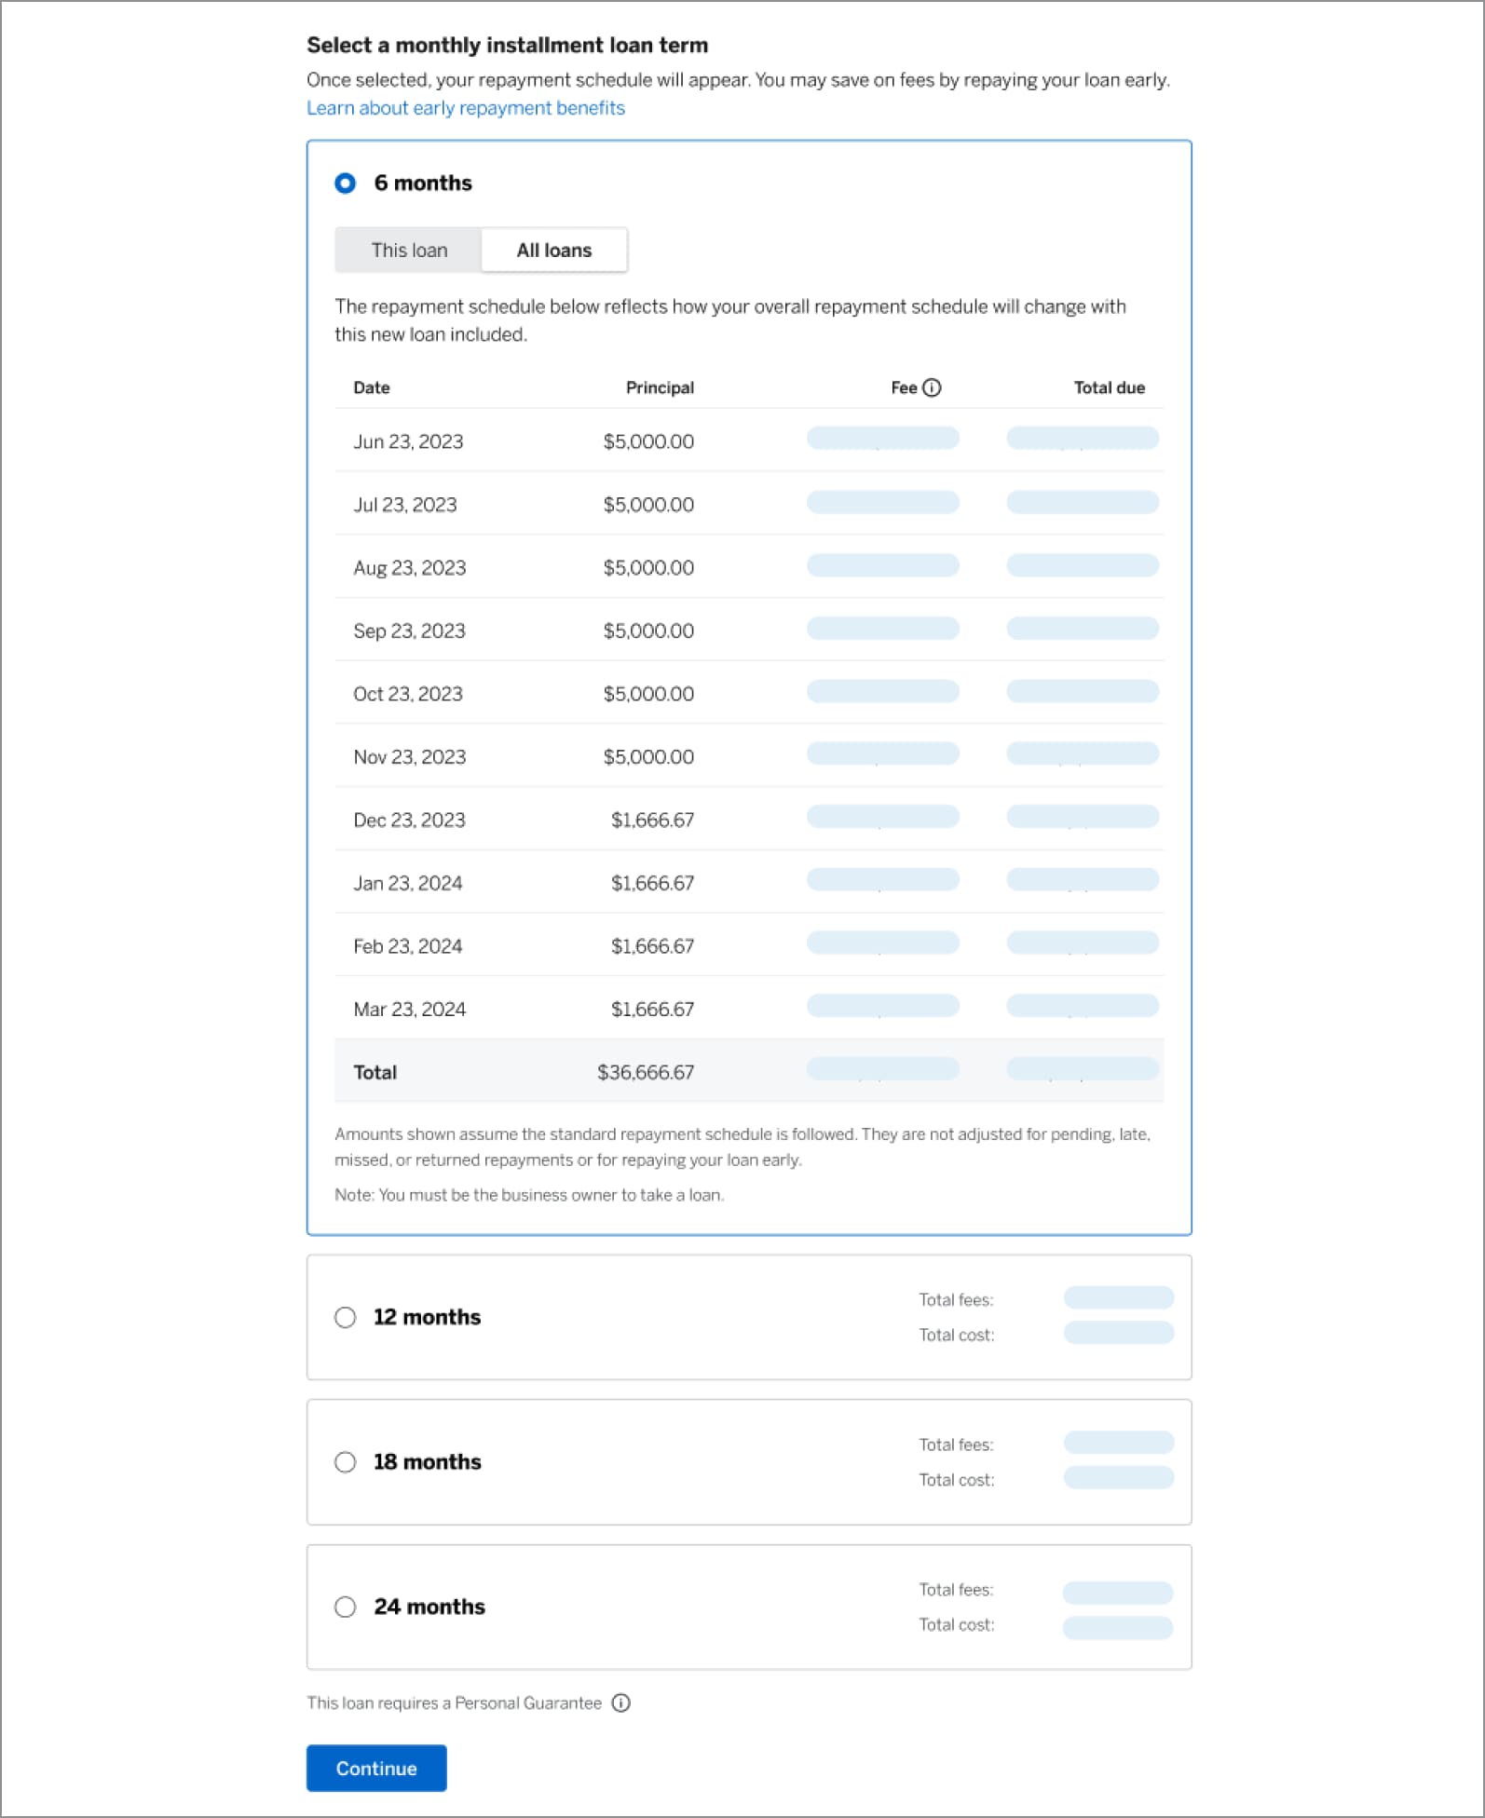Click the Principal column header

point(660,387)
